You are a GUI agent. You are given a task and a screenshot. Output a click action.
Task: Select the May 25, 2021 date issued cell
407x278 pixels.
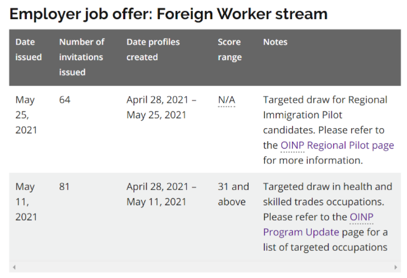[x=25, y=115]
